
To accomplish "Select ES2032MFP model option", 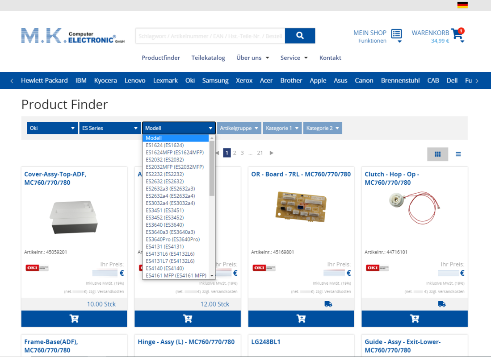I will point(176,167).
